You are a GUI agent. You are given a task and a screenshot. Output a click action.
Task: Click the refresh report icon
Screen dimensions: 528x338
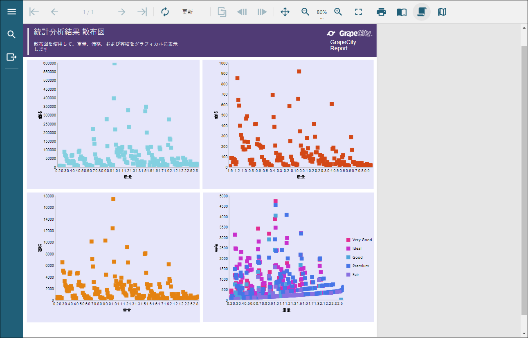coord(165,12)
